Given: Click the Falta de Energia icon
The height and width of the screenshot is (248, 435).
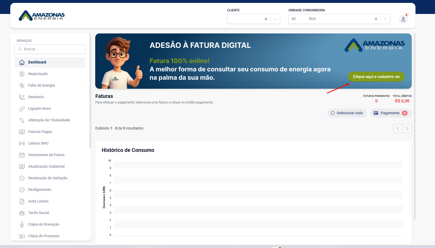Looking at the screenshot, I should click(22, 86).
